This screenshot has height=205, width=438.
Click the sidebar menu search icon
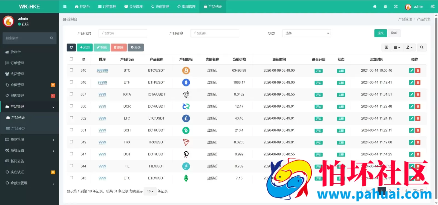click(51, 38)
